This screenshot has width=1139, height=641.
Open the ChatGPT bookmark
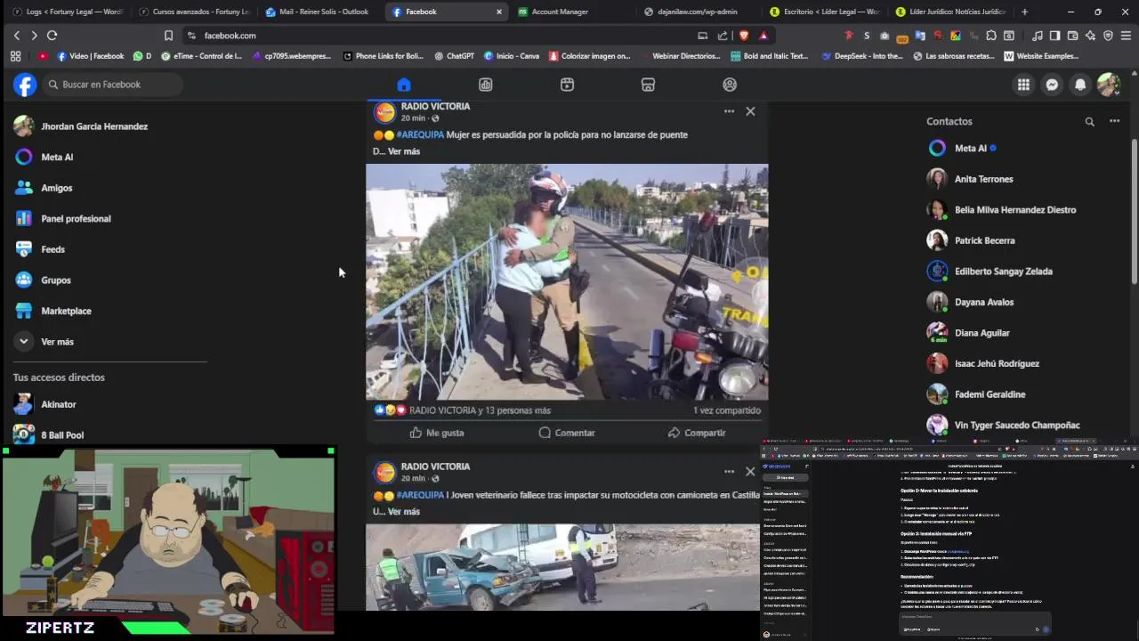click(x=454, y=56)
